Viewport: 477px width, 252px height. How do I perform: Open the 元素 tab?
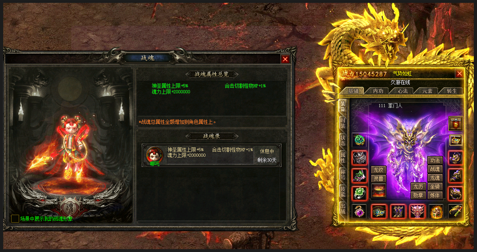point(427,91)
